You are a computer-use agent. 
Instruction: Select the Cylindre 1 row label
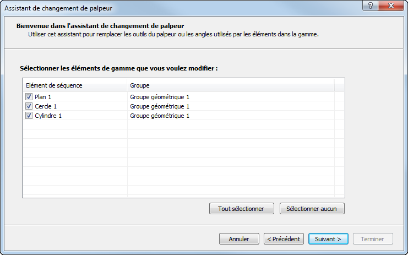click(x=48, y=116)
